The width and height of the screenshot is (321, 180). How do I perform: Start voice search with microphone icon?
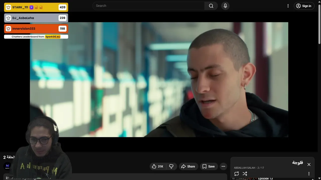pos(225,6)
